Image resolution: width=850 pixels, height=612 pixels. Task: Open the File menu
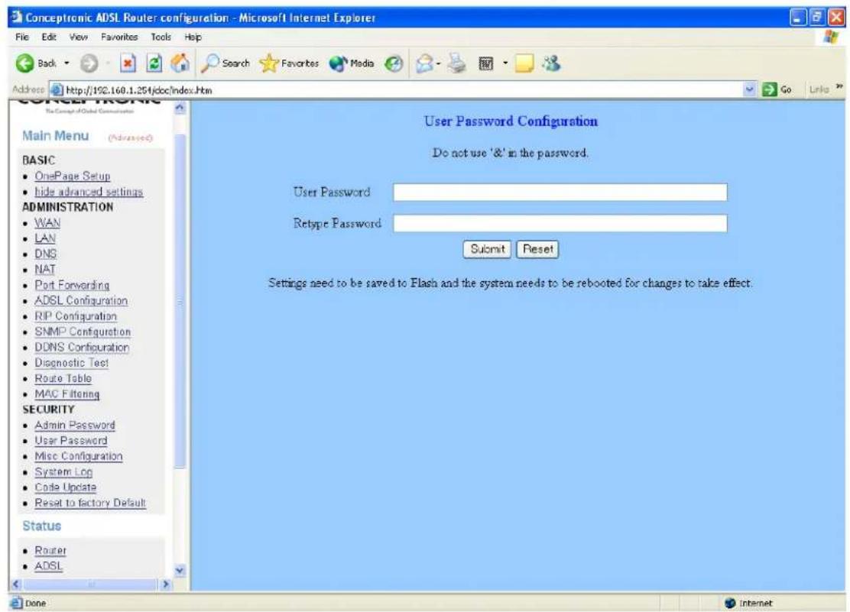point(22,37)
